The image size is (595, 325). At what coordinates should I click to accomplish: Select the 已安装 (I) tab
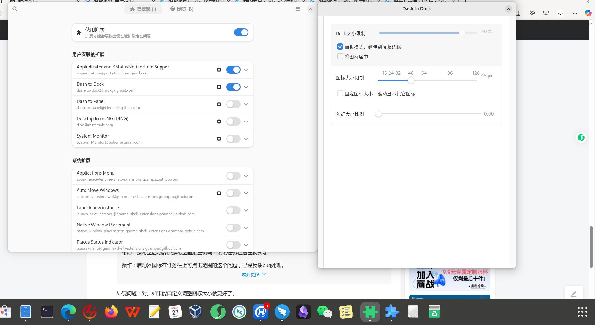[x=143, y=9]
